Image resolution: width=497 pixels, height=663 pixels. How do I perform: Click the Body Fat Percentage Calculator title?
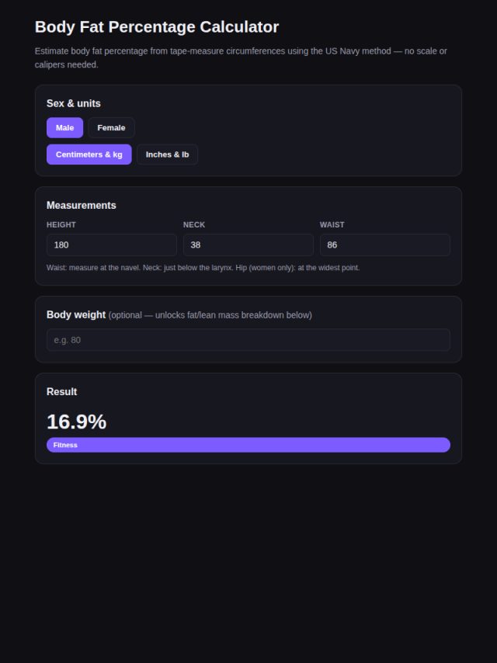click(157, 27)
